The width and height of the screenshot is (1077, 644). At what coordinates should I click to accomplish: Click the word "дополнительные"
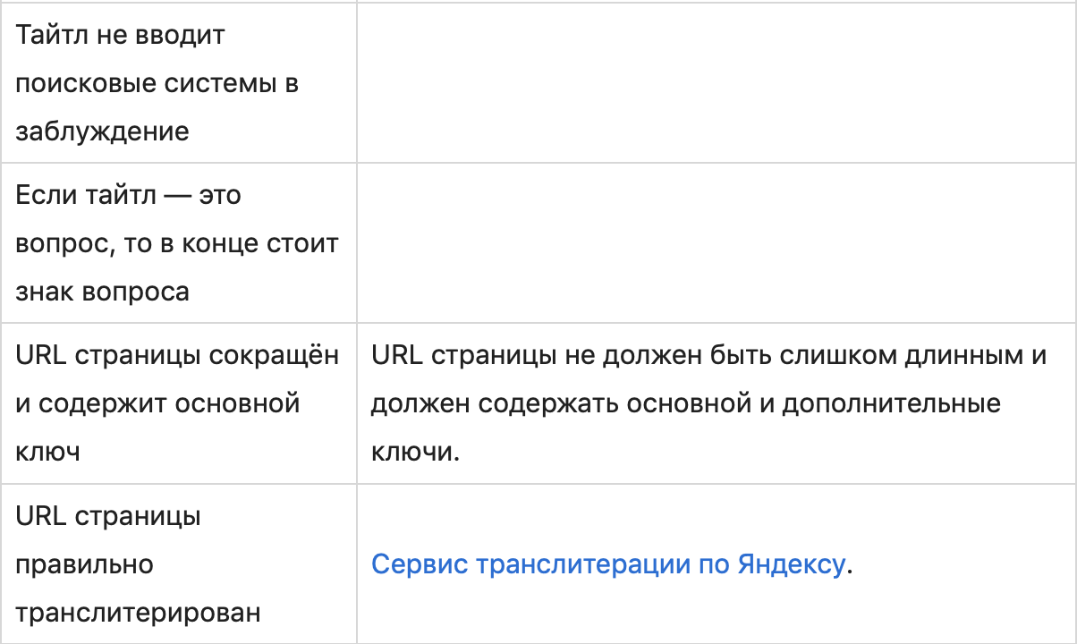(891, 403)
